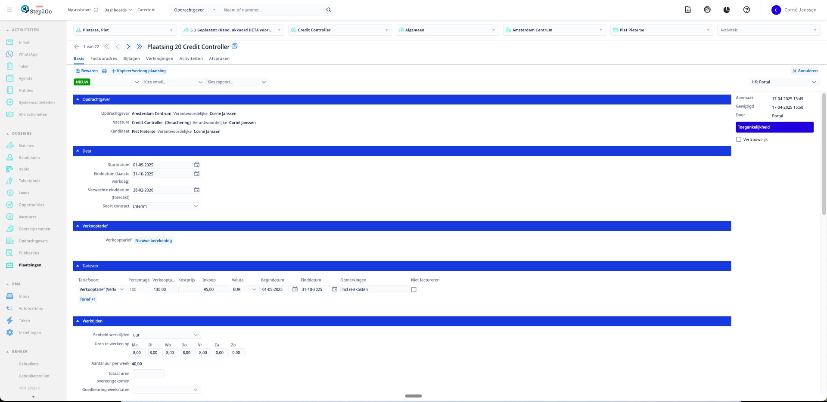Click the Verwachte einddatum input field
Screen dimensions: 827x402
coord(162,190)
